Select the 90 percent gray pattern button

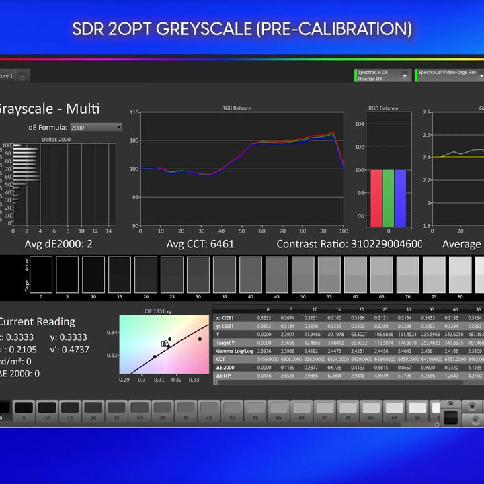pyautogui.click(x=417, y=411)
